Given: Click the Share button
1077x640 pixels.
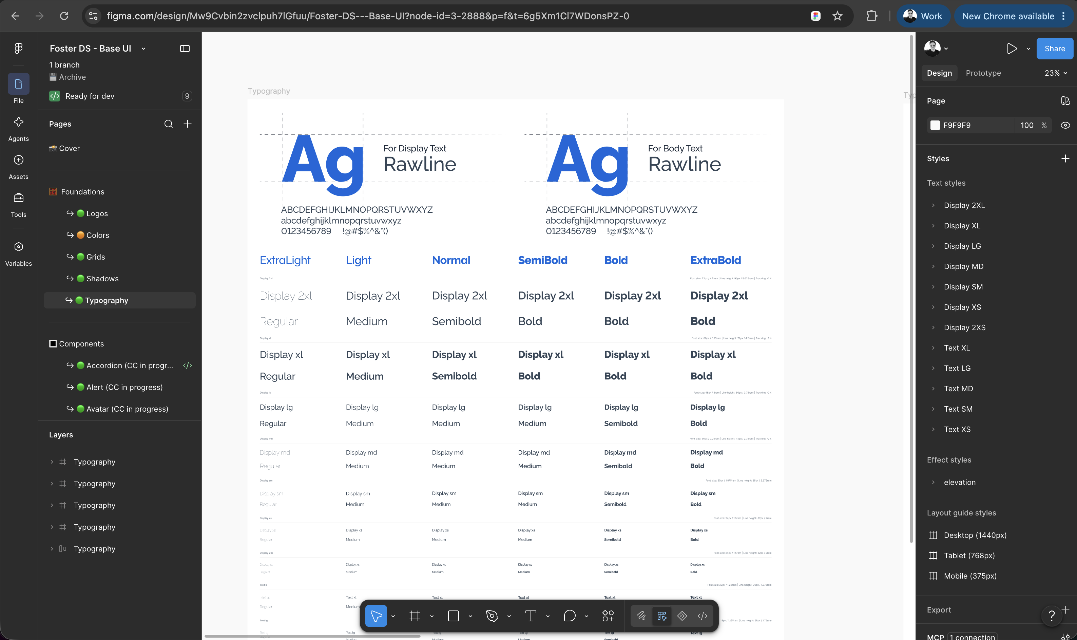Looking at the screenshot, I should [x=1055, y=49].
